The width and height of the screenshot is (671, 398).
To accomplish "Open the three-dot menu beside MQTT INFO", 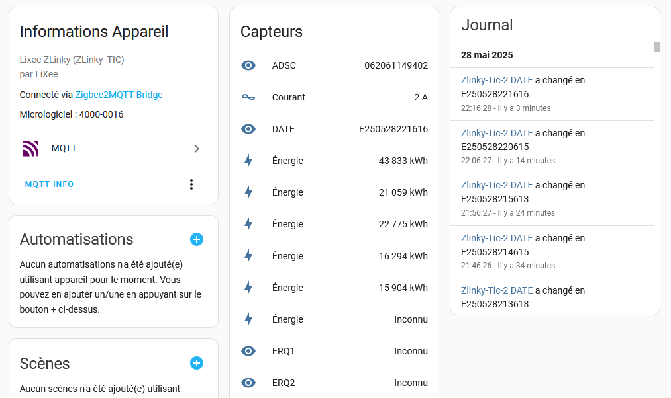I will click(x=191, y=184).
